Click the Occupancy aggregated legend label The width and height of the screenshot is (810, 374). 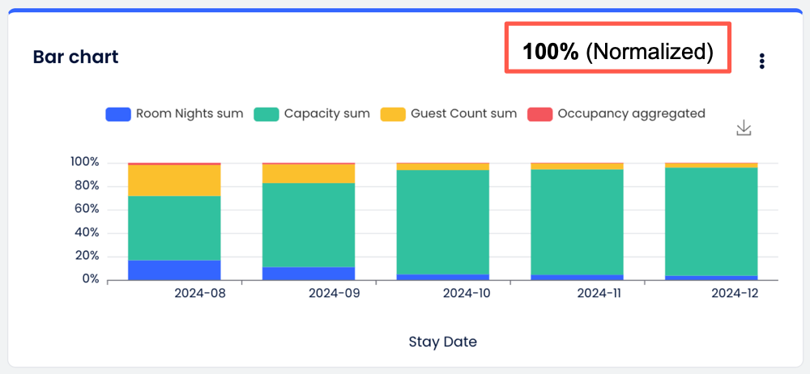click(631, 114)
